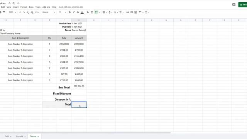Select the amount cell £3,885.00
247x139 pixels.
click(x=79, y=68)
